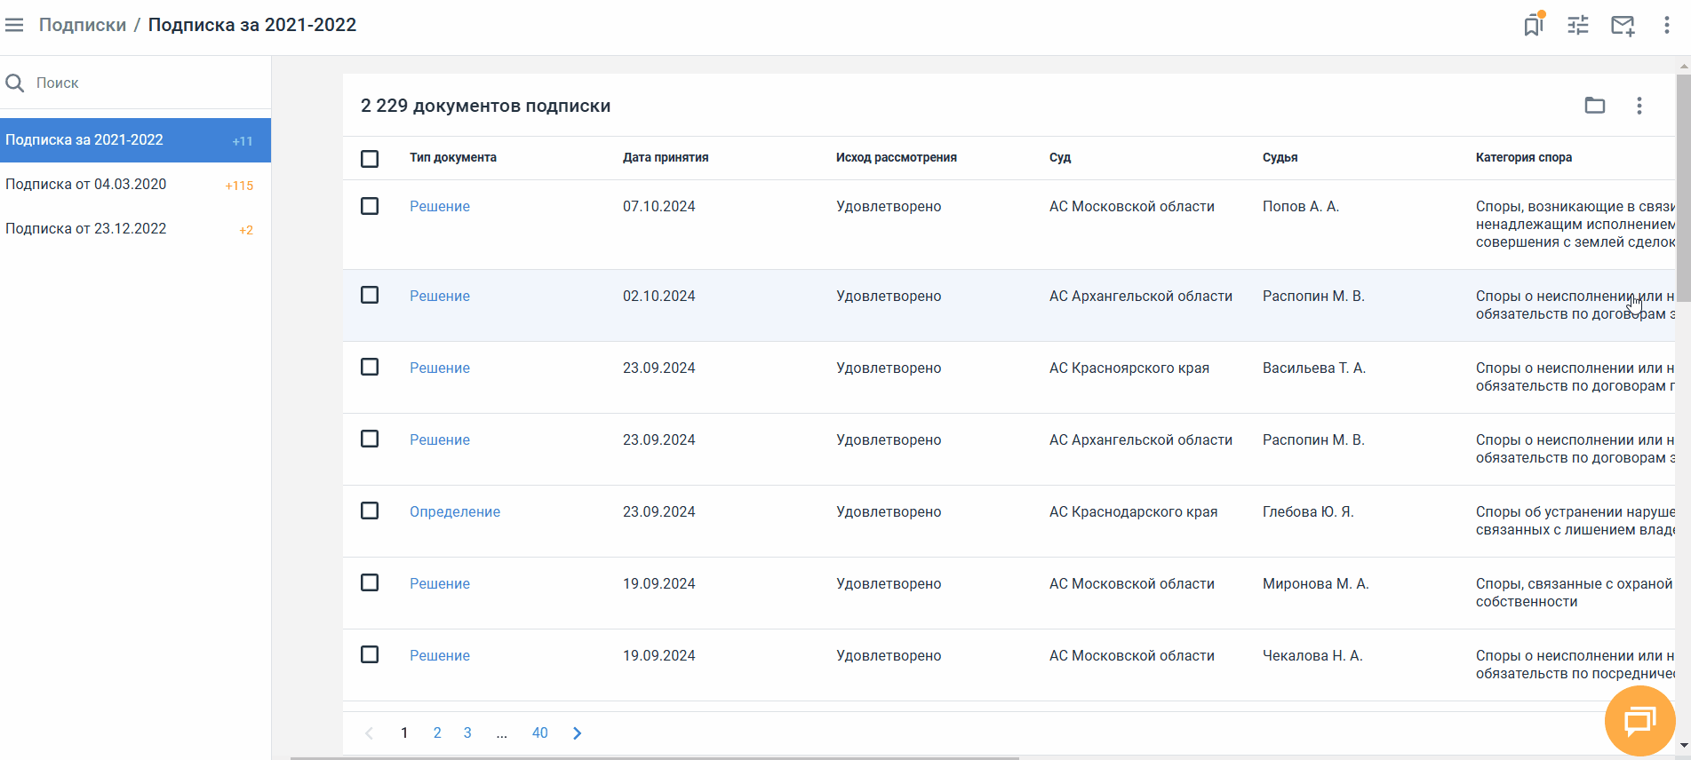Click the +11 badge in sidebar
The image size is (1691, 760).
click(243, 141)
